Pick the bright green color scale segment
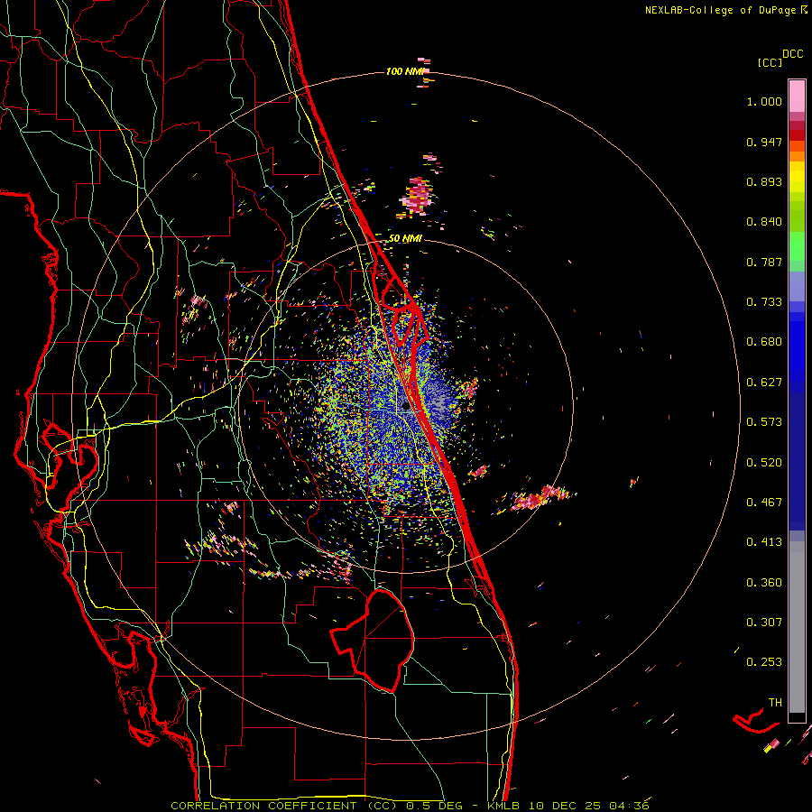The image size is (812, 812). tap(797, 246)
